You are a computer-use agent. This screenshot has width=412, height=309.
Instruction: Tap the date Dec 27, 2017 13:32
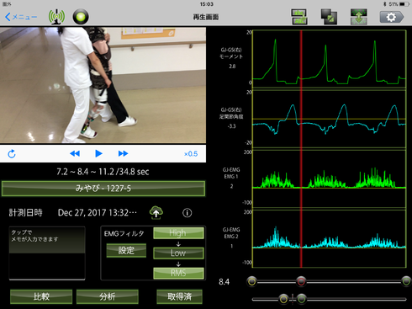click(98, 213)
